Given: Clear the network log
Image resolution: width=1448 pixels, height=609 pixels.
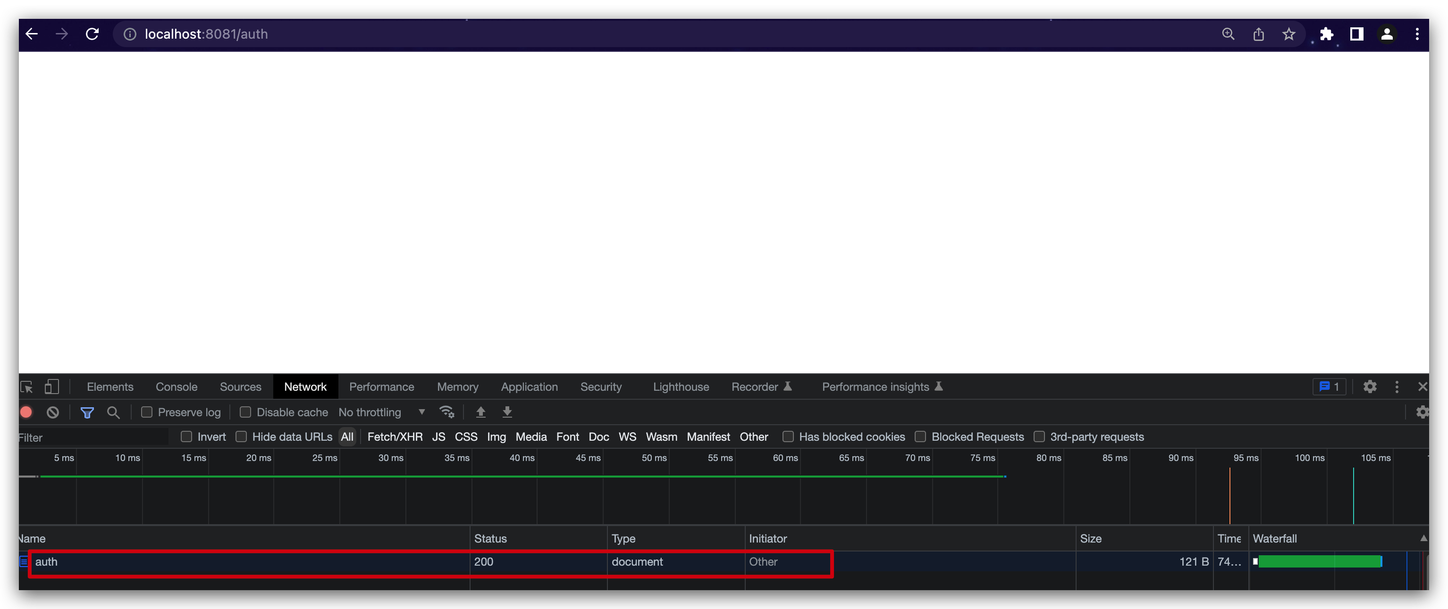Looking at the screenshot, I should pyautogui.click(x=53, y=412).
